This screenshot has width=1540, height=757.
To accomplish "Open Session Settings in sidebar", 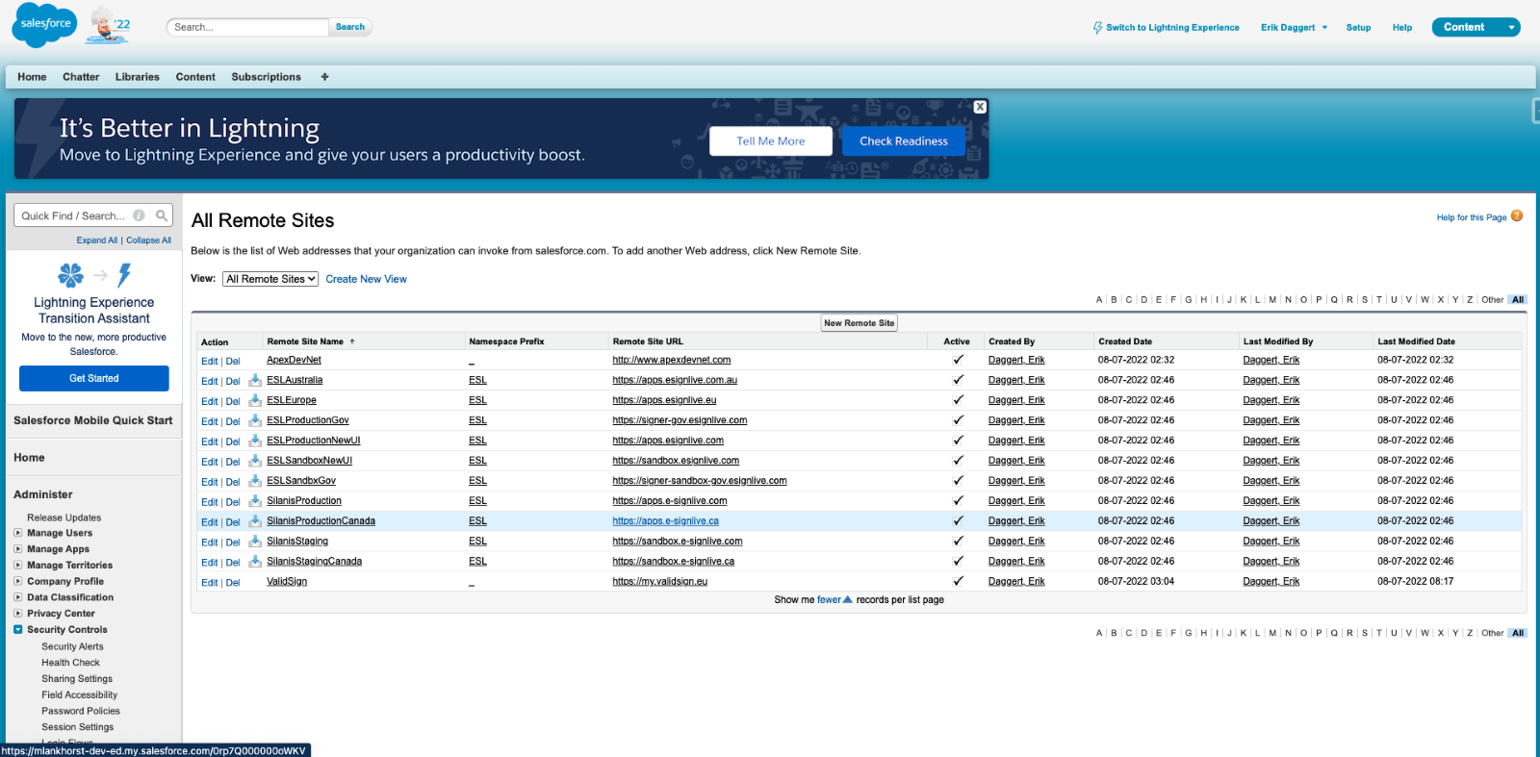I will (77, 727).
